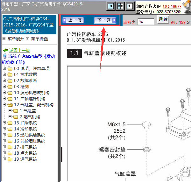Image resolution: width=191 pixels, height=182 pixels.
Task: Click open folder icon of 12 气缸盖
Action: pos(10,105)
